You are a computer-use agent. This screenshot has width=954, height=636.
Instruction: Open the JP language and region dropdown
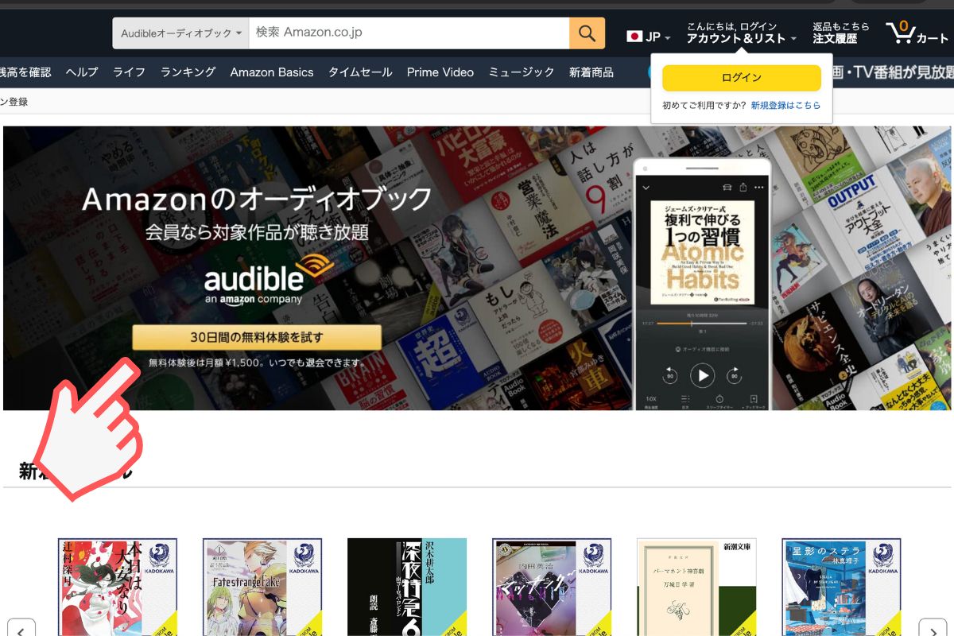649,36
